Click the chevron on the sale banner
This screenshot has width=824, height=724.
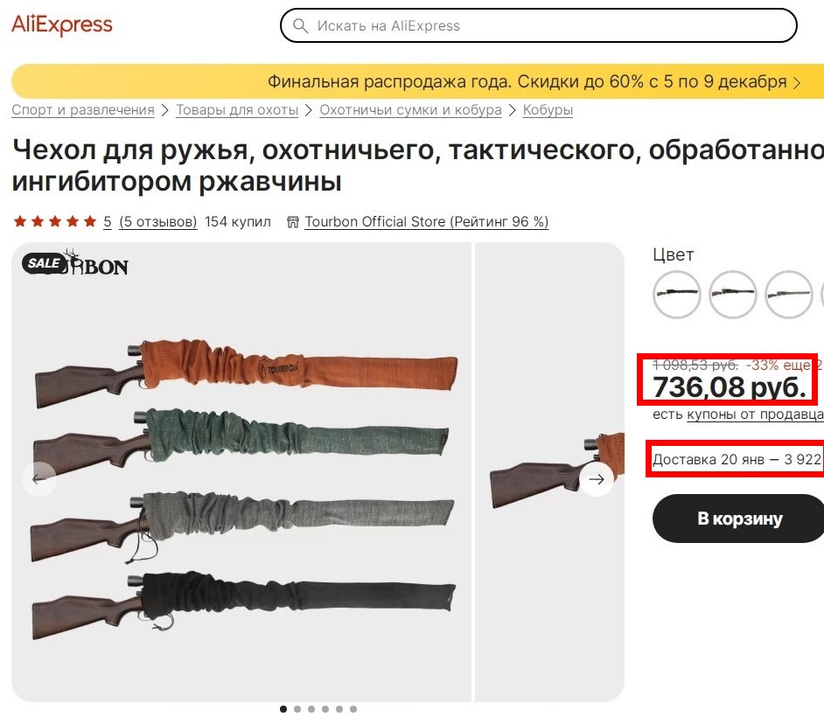pos(797,82)
